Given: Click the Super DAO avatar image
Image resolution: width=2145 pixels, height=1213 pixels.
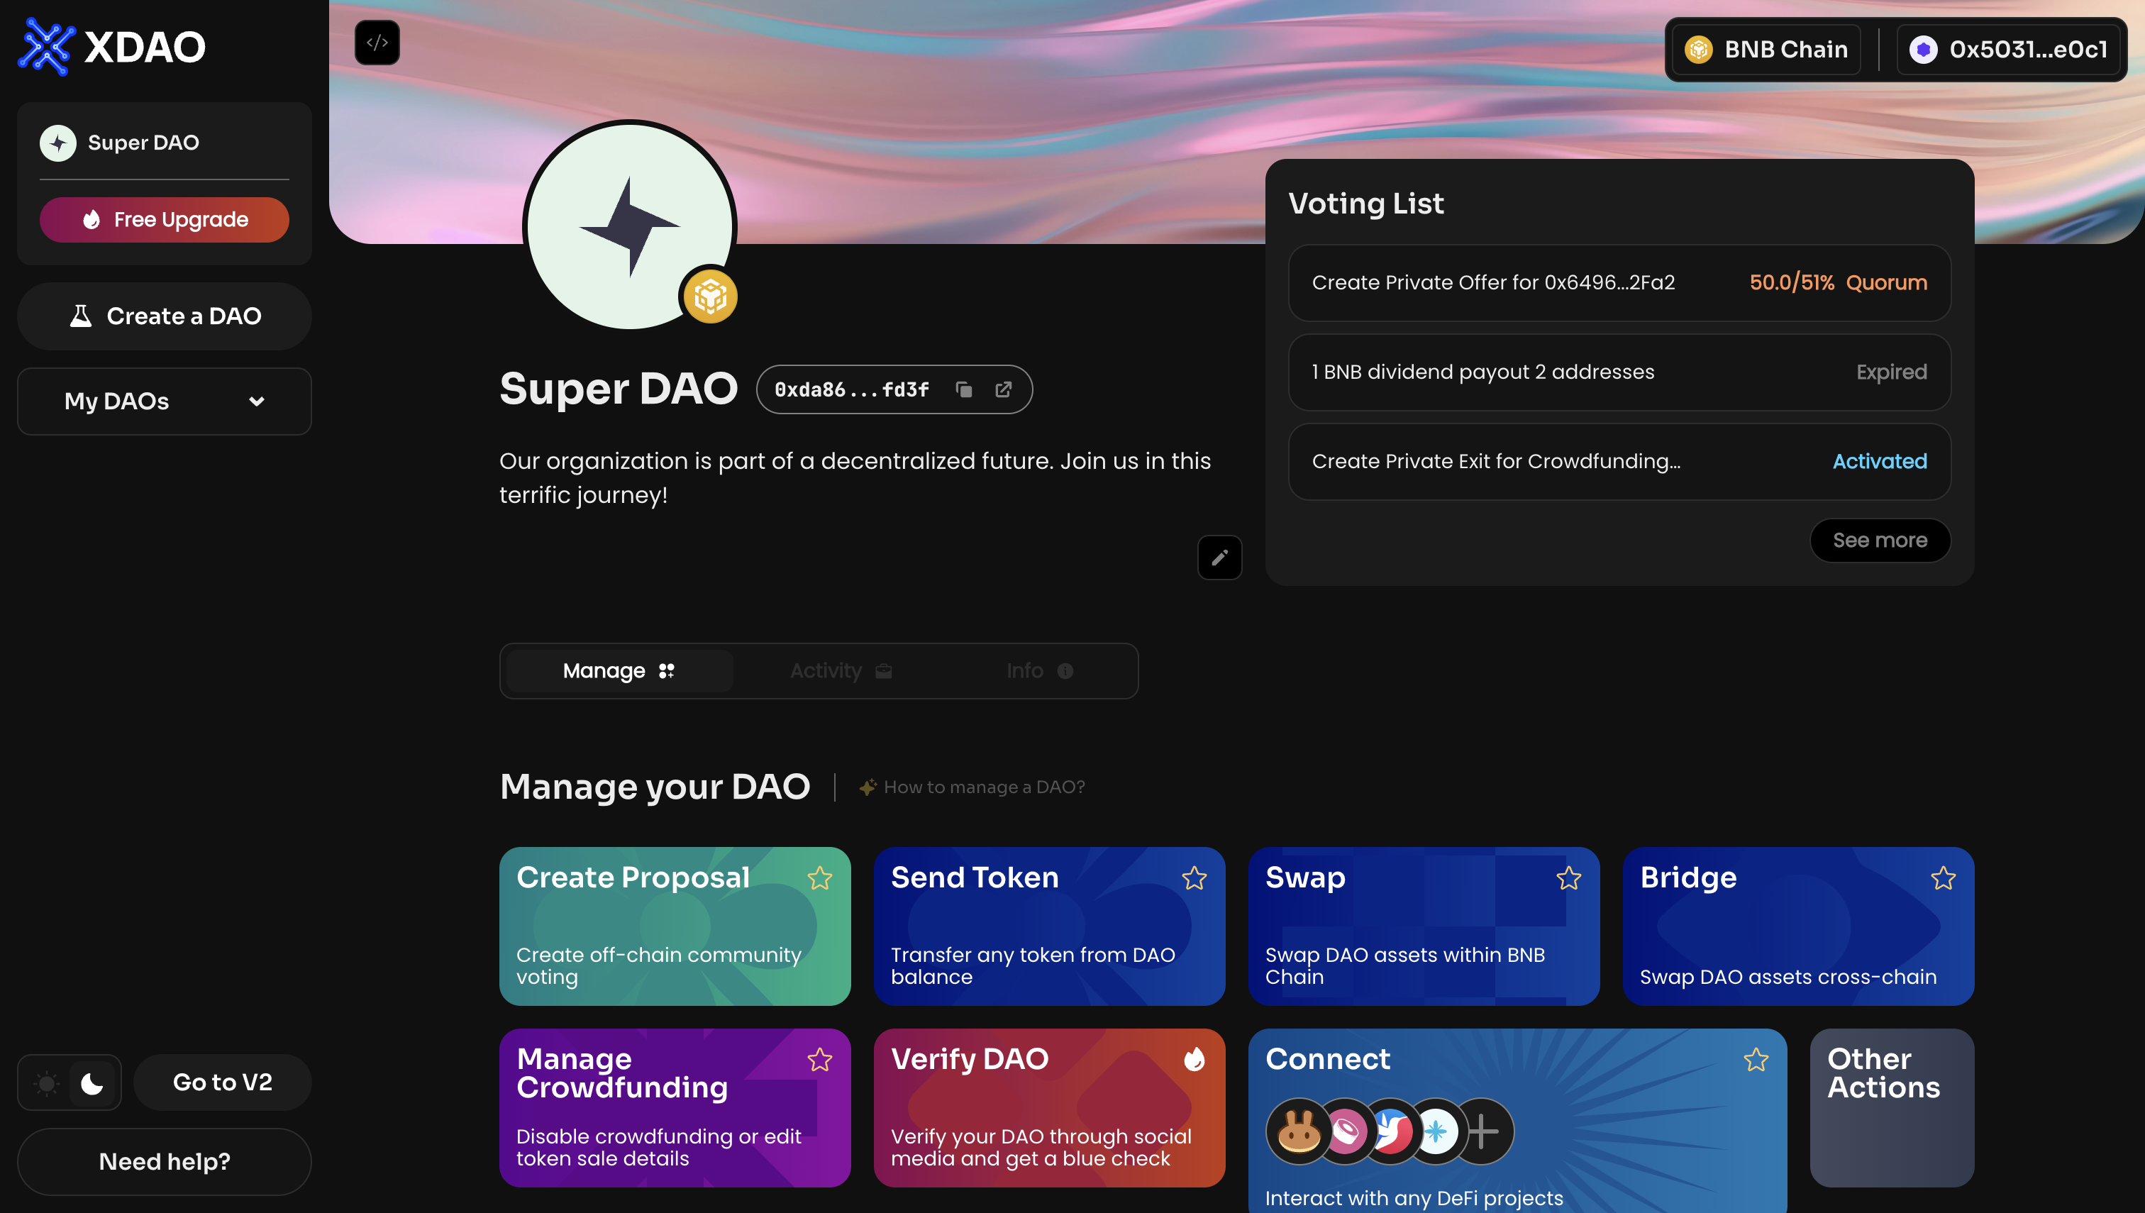Looking at the screenshot, I should (630, 226).
